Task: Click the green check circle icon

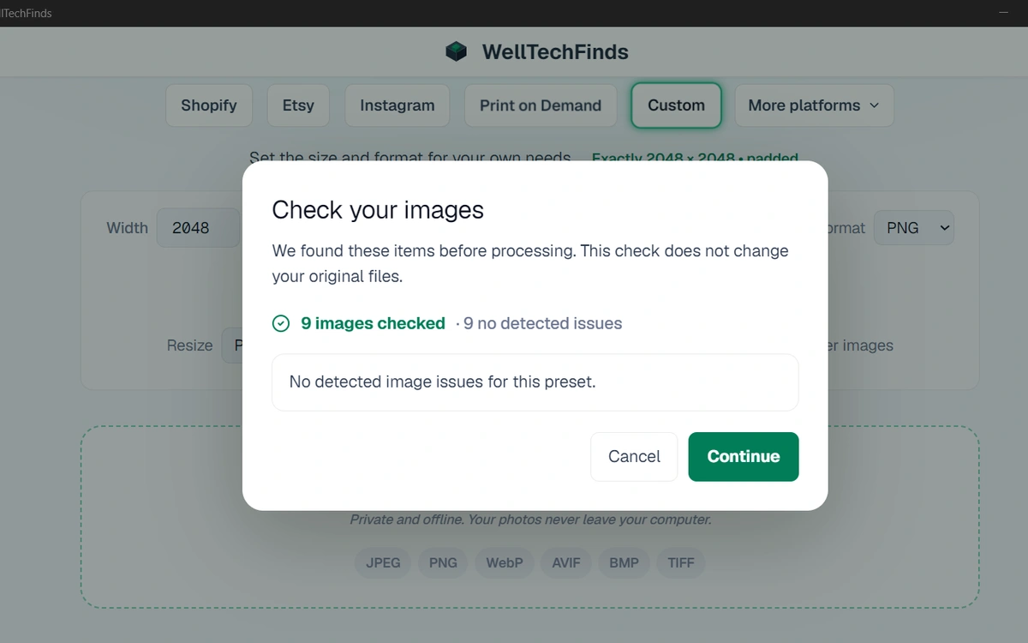Action: (x=281, y=323)
